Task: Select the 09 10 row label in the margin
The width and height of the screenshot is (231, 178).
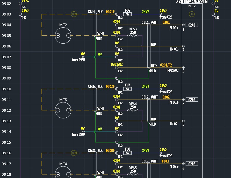Action: pyautogui.click(x=6, y=89)
